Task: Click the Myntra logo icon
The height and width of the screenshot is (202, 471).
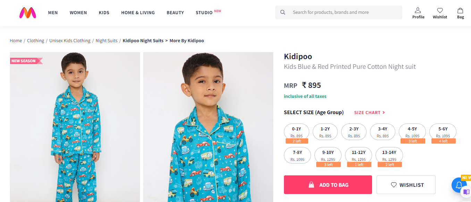Action: coord(28,13)
